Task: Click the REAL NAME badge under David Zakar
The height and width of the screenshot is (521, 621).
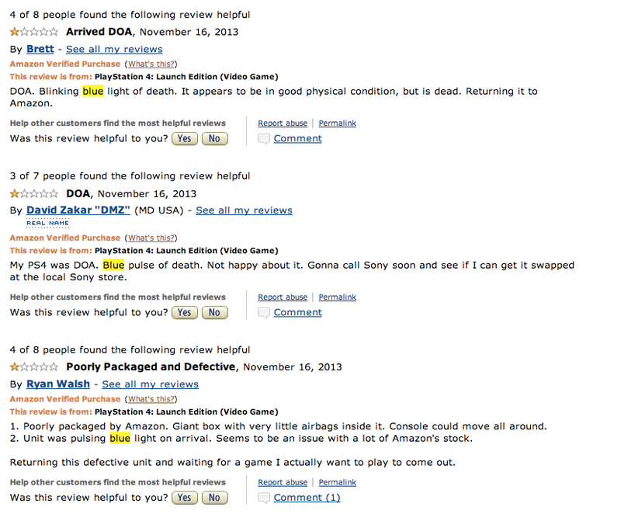Action: point(48,224)
